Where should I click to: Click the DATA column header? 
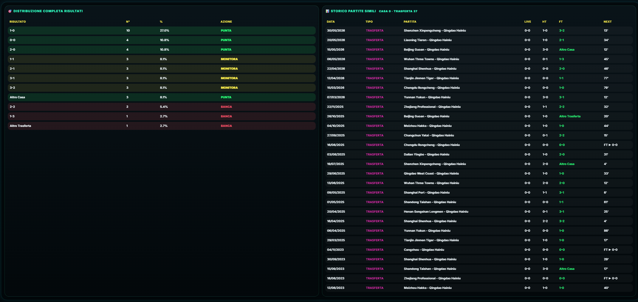tap(331, 22)
